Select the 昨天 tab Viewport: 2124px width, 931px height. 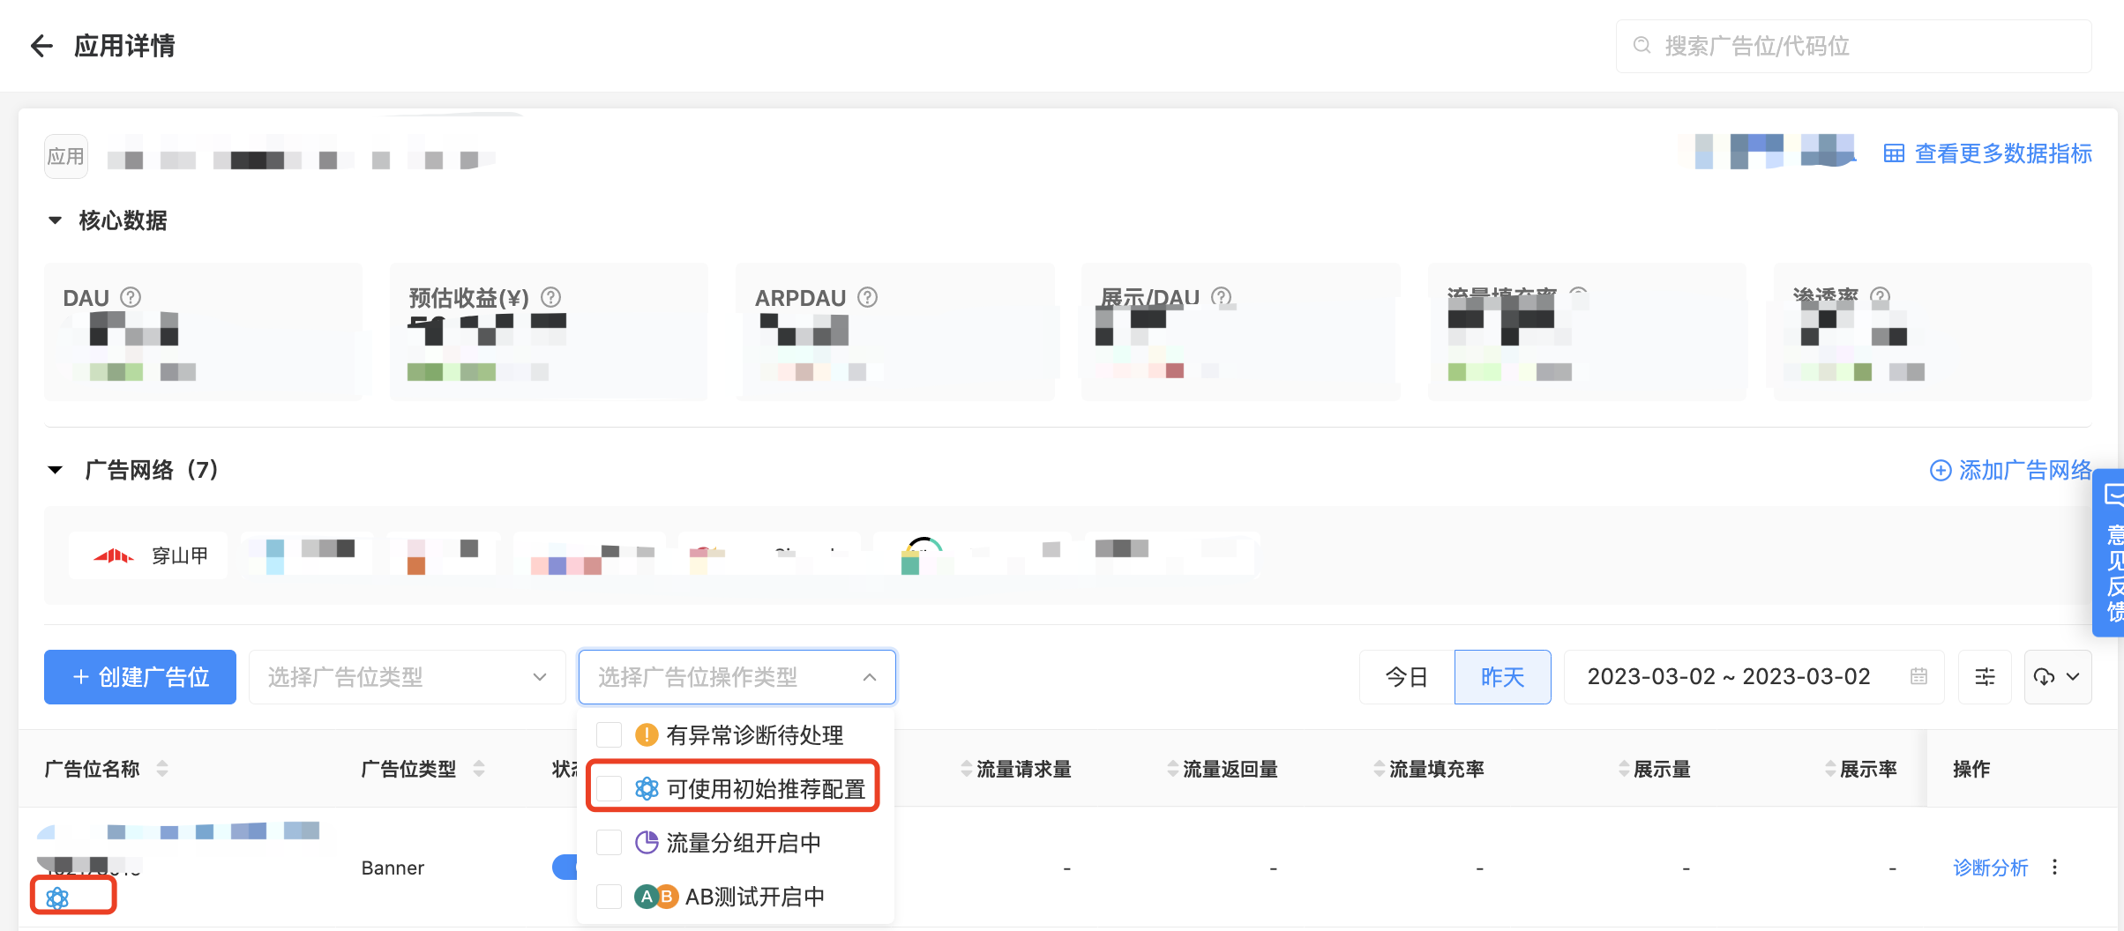pos(1502,677)
